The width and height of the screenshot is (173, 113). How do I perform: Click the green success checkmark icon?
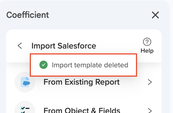43,65
